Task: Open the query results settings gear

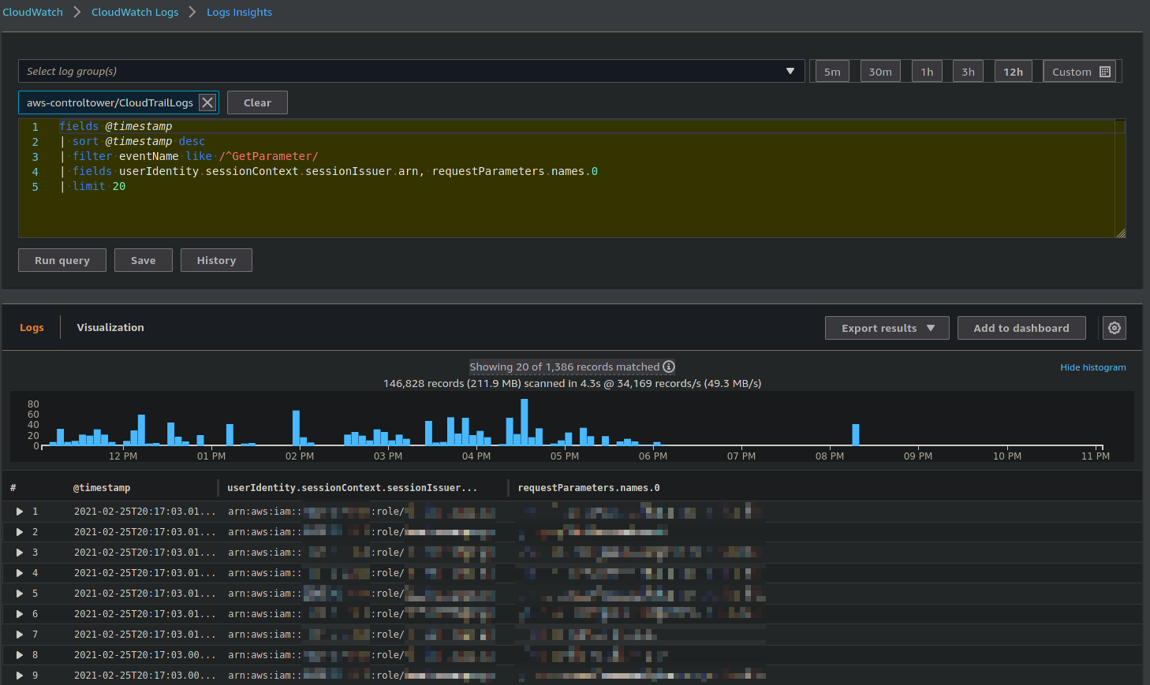Action: pos(1114,328)
